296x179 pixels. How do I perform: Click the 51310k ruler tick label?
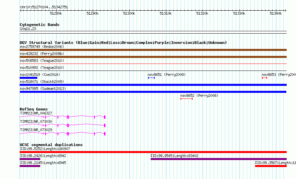pyautogui.click(x=166, y=13)
